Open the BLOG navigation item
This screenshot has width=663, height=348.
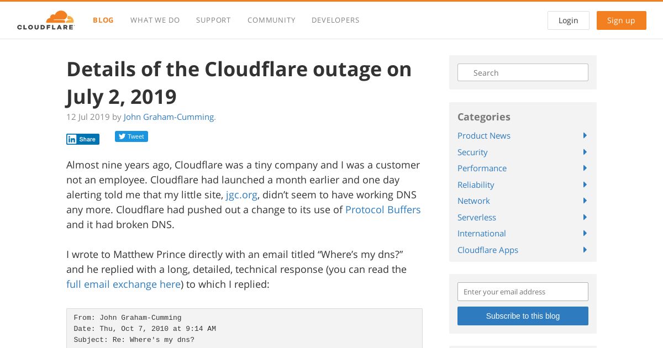coord(103,20)
